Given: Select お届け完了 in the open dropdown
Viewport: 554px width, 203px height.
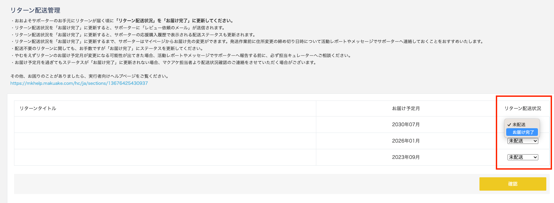Looking at the screenshot, I should [x=523, y=132].
